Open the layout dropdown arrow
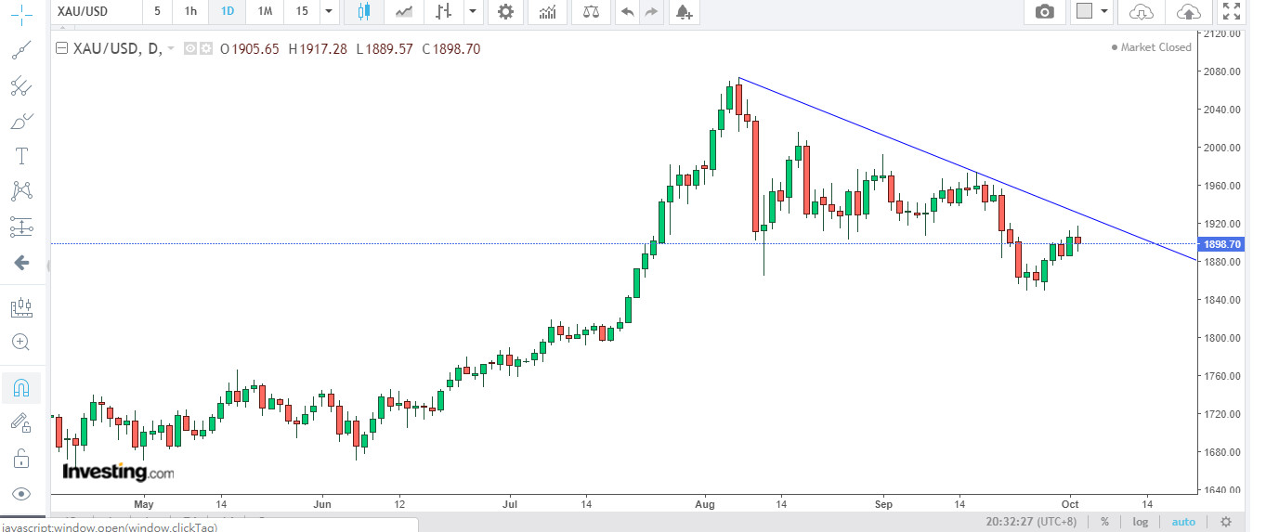Screen dimensions: 1266x532 click(1104, 11)
